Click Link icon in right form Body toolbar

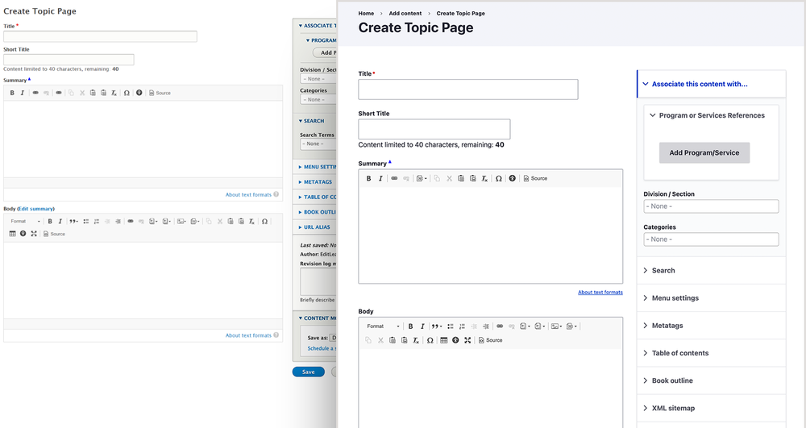500,326
